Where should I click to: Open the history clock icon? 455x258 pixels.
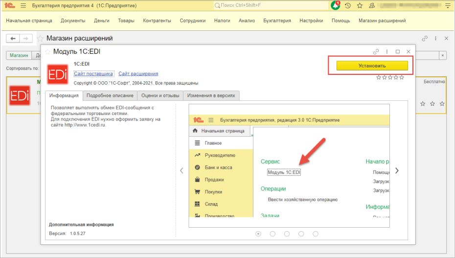click(348, 5)
